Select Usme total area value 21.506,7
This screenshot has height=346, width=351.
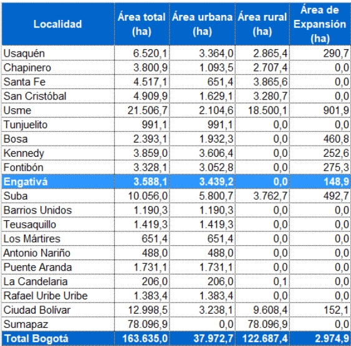click(142, 110)
